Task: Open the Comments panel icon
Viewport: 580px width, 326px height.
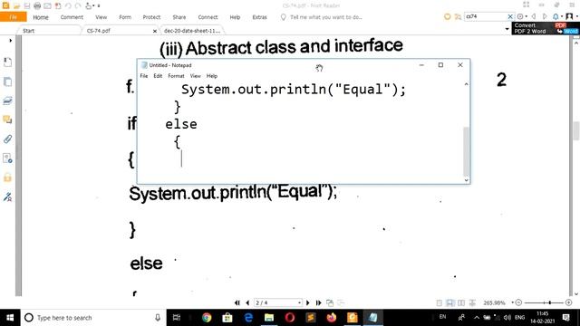Action: coord(7,120)
